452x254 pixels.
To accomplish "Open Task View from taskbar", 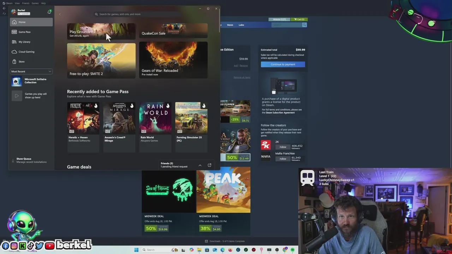I will point(183,250).
